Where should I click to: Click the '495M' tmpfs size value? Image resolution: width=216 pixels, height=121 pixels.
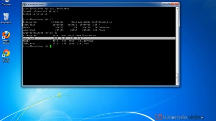pyautogui.click(x=55, y=41)
